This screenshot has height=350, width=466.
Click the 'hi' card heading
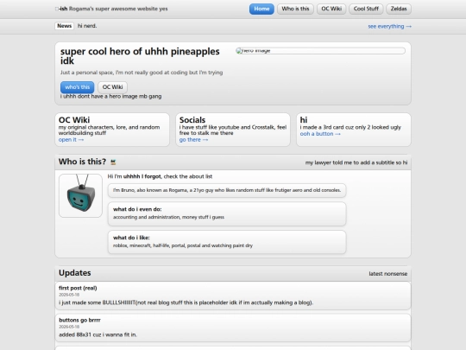tap(304, 120)
